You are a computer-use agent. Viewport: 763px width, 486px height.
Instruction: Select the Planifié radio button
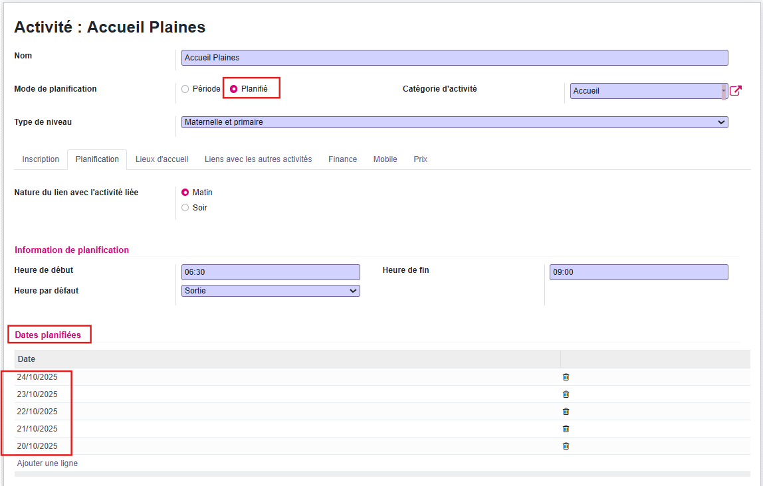pos(234,89)
